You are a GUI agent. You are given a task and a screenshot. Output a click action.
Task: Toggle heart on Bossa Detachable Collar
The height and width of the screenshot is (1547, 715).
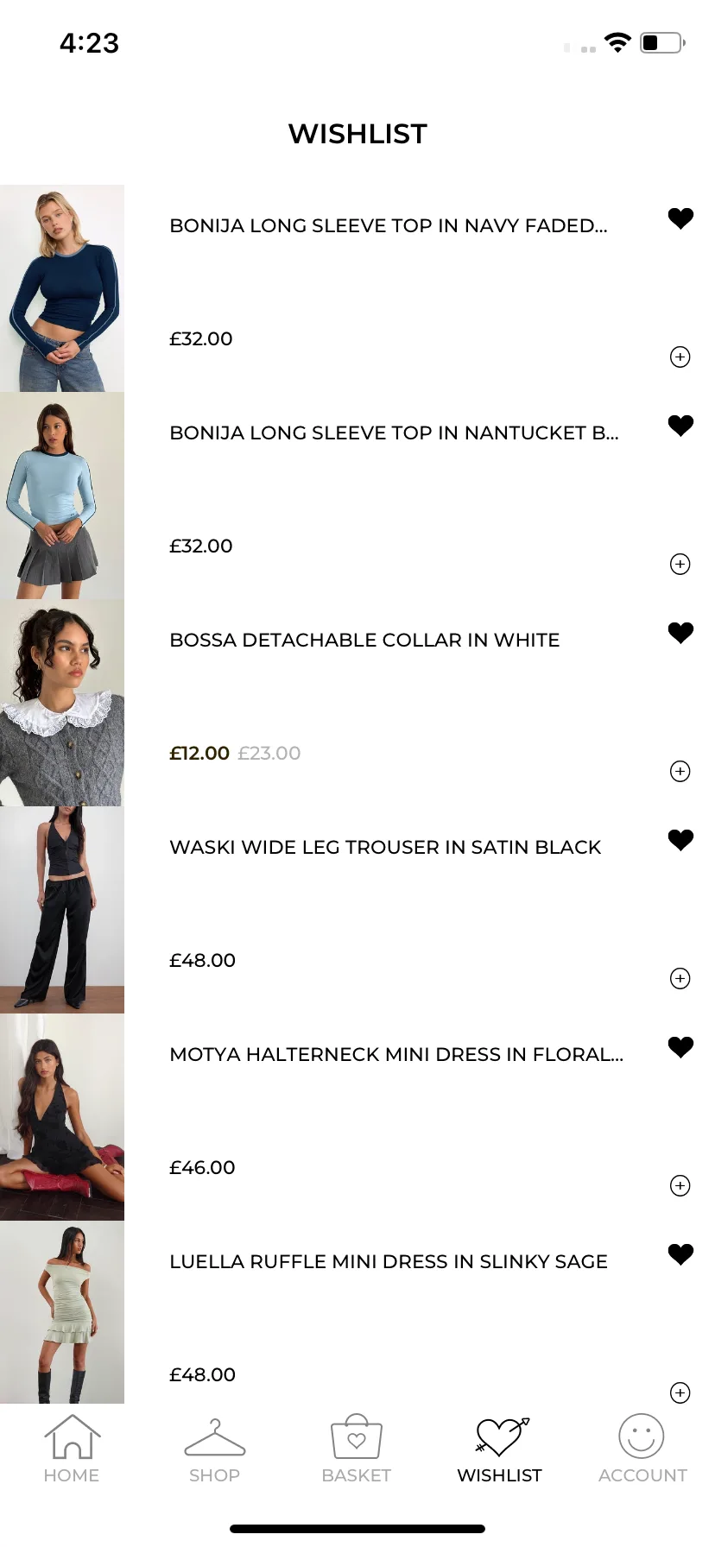point(680,633)
